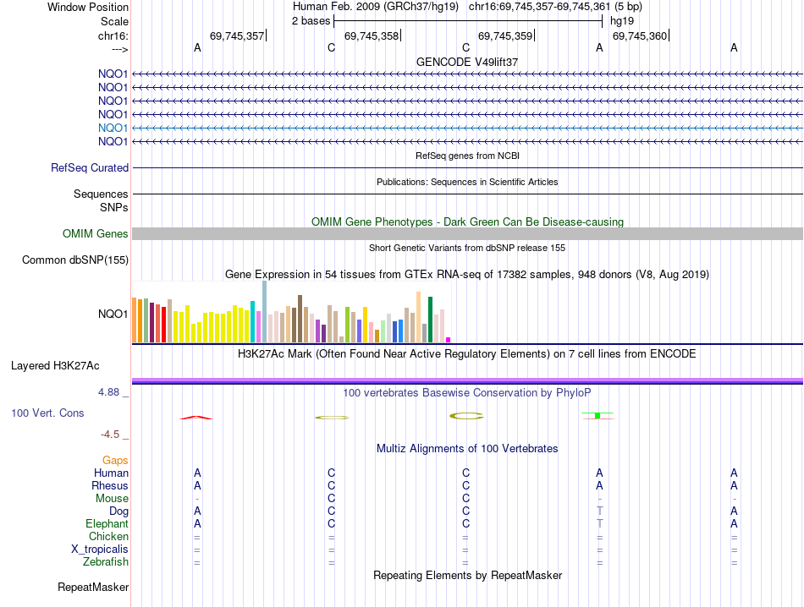Click the GENCODE V49lift37 track title
Screen dimensions: 804x607
pos(467,62)
